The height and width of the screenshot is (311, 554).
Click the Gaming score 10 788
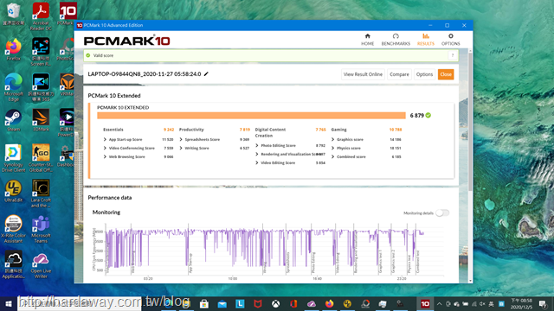click(396, 130)
